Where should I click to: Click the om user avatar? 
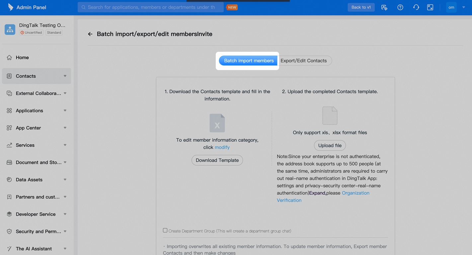[451, 7]
